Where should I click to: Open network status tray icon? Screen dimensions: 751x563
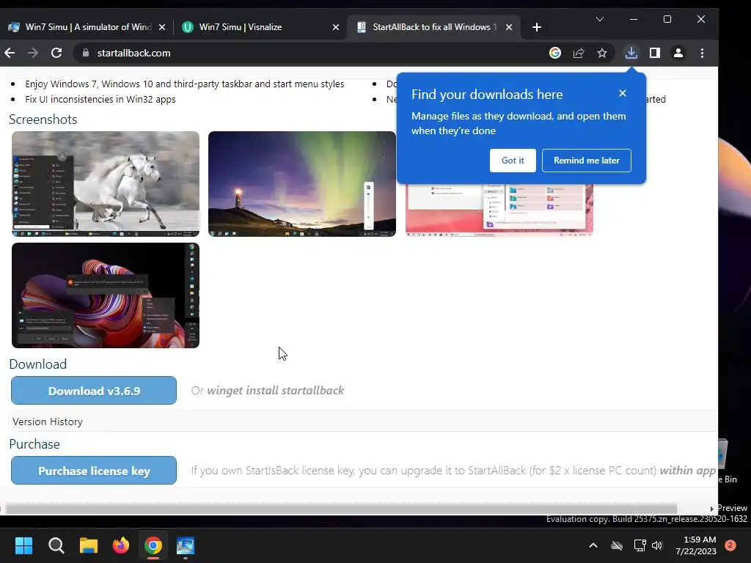coord(640,545)
